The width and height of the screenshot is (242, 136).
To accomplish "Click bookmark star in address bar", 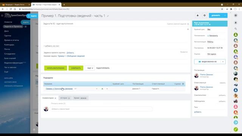I will click(222, 9).
